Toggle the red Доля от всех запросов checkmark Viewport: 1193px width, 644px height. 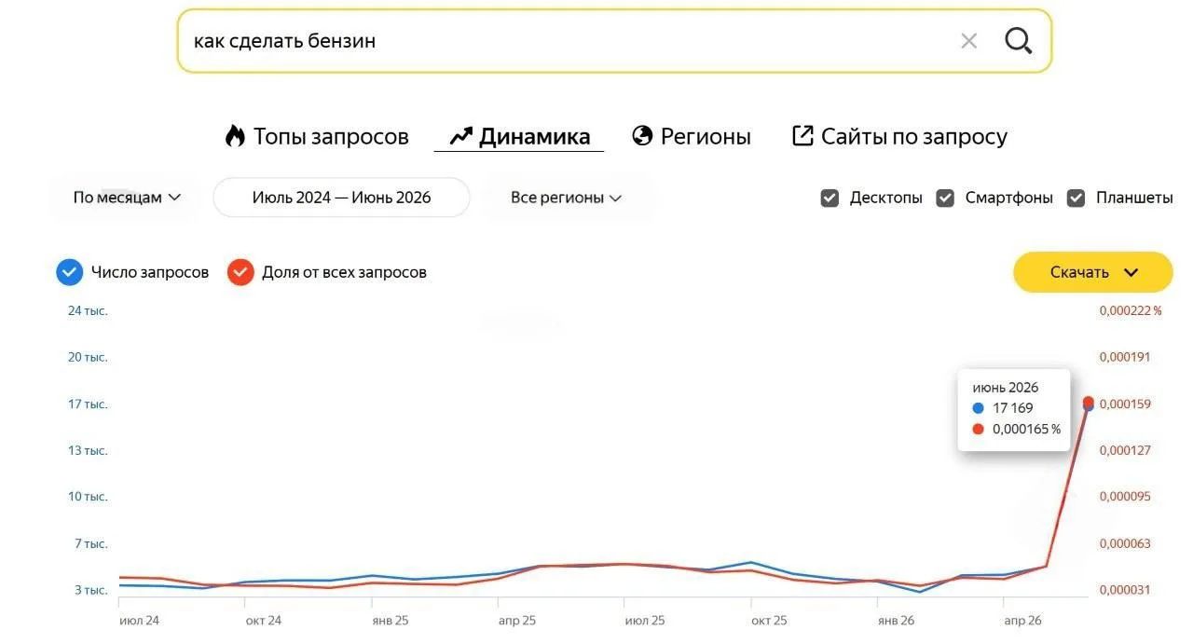click(240, 272)
